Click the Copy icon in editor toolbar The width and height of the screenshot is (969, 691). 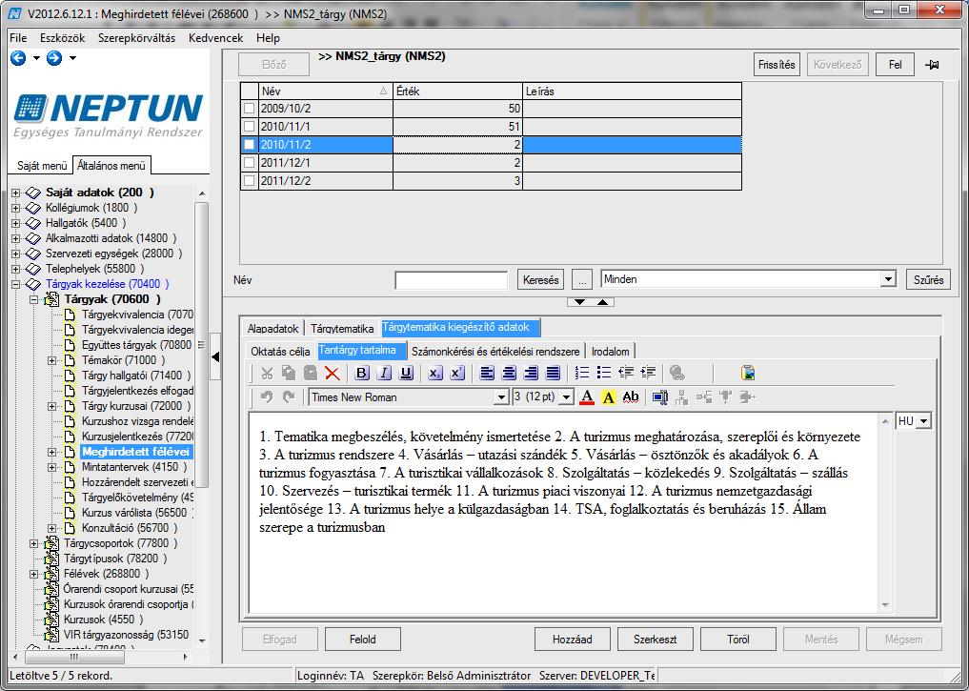[x=289, y=373]
